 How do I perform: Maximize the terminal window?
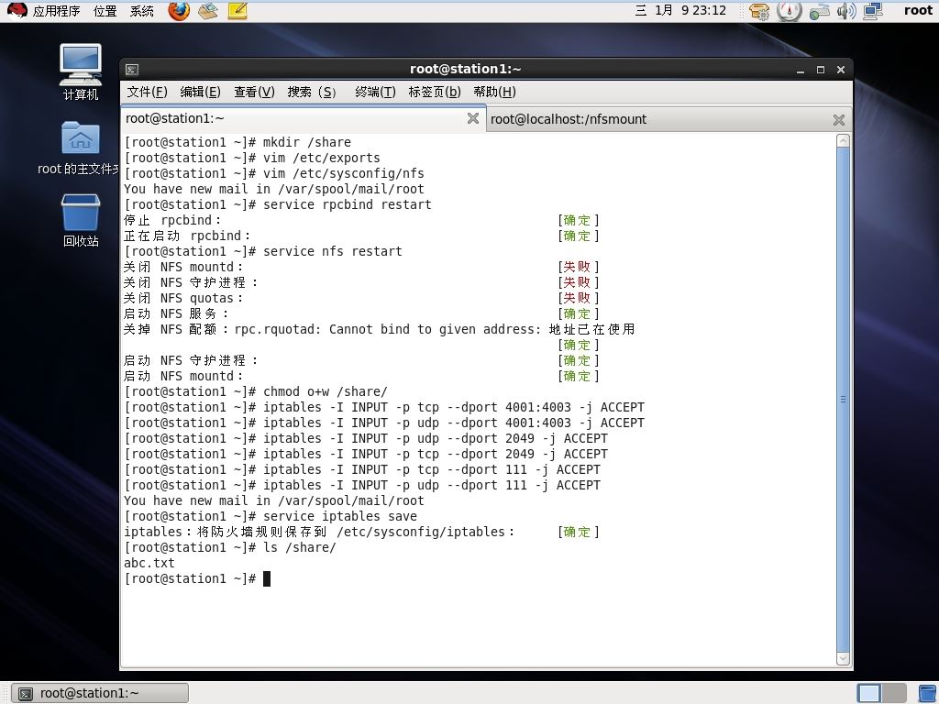pyautogui.click(x=821, y=70)
